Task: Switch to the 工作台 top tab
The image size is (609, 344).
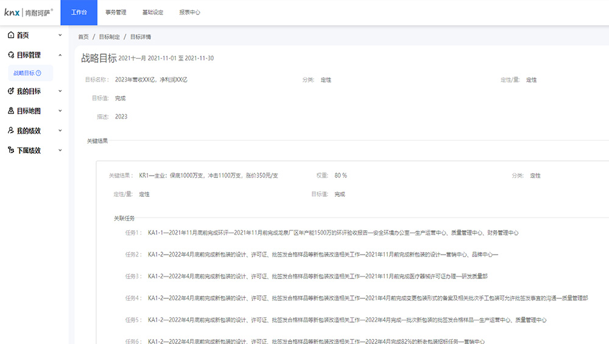Action: [79, 12]
